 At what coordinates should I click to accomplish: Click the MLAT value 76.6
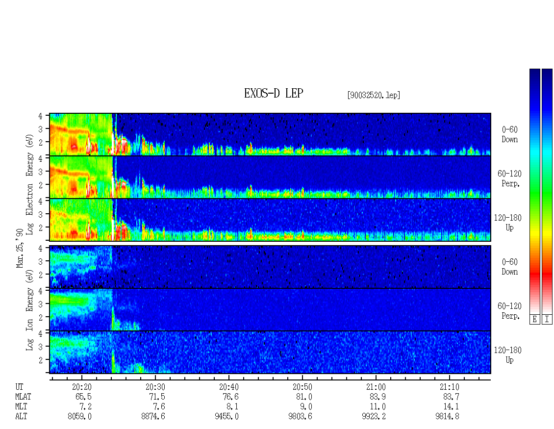tap(230, 397)
